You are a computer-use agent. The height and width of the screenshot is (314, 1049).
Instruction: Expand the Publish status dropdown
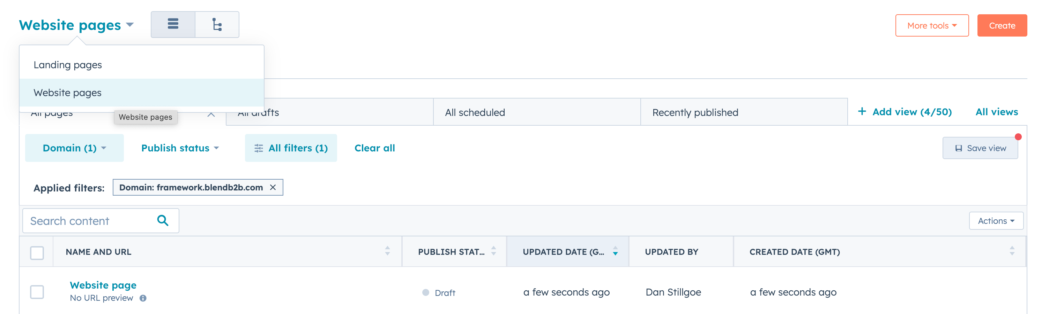[180, 148]
